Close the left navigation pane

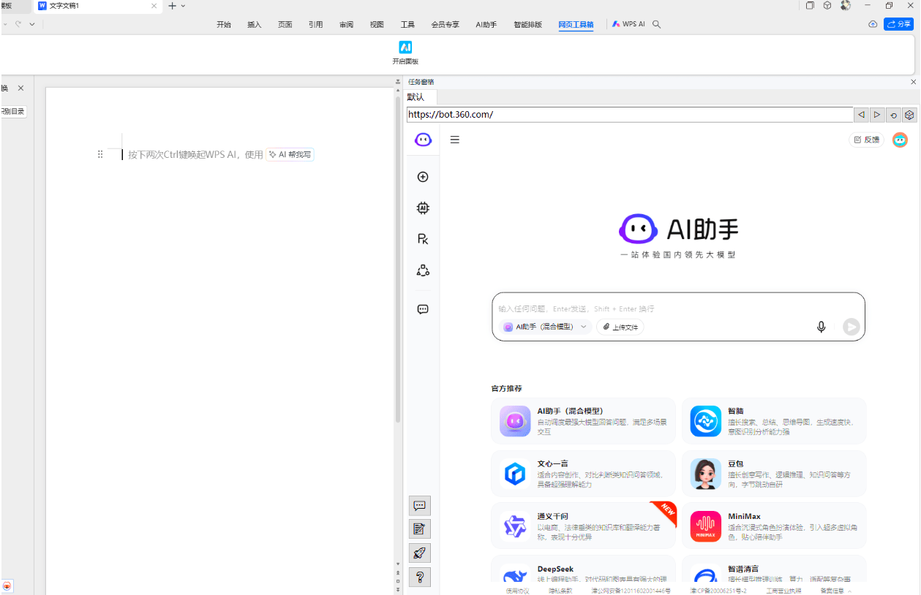(20, 88)
